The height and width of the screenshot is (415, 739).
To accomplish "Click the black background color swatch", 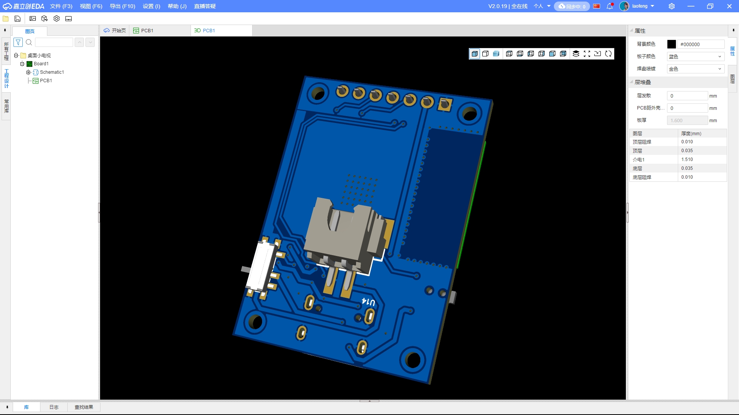I will pos(672,44).
